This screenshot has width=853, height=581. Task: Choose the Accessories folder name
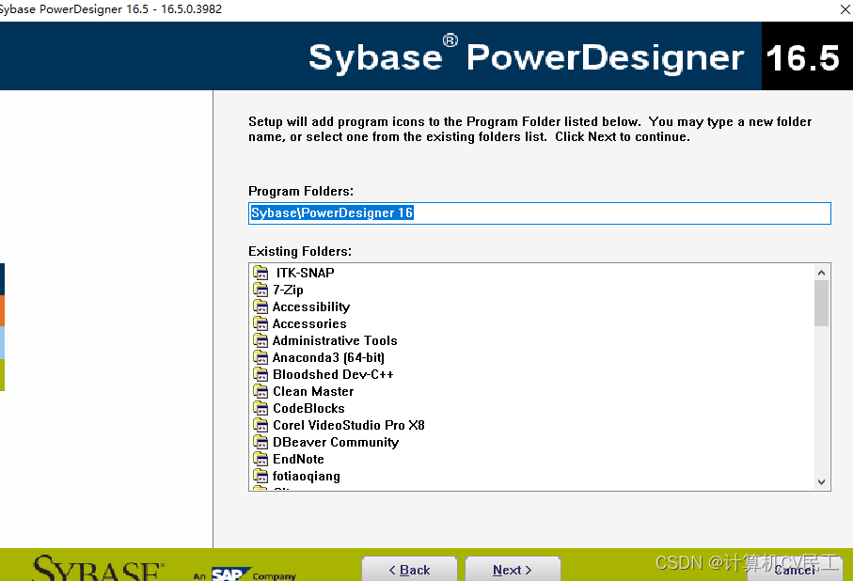(309, 323)
